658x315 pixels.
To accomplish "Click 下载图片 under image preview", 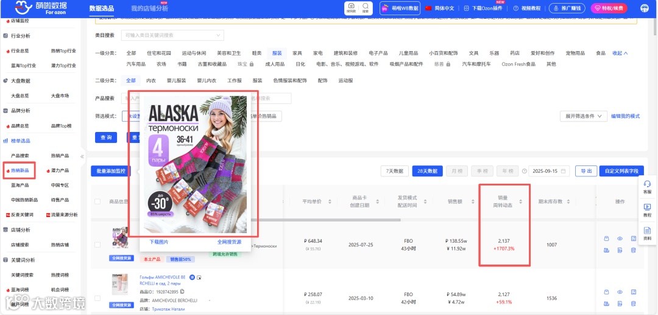I will (x=160, y=242).
